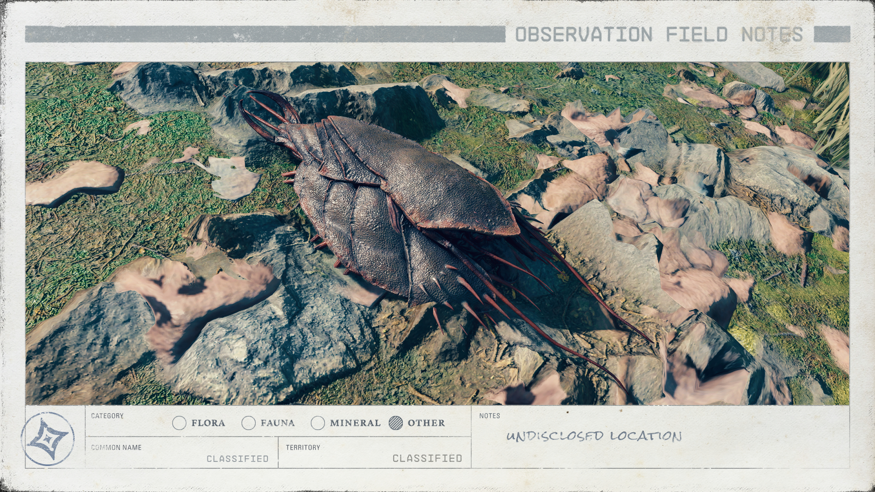Click the 'FAUNA' option label
This screenshot has height=492, width=875.
pyautogui.click(x=278, y=423)
